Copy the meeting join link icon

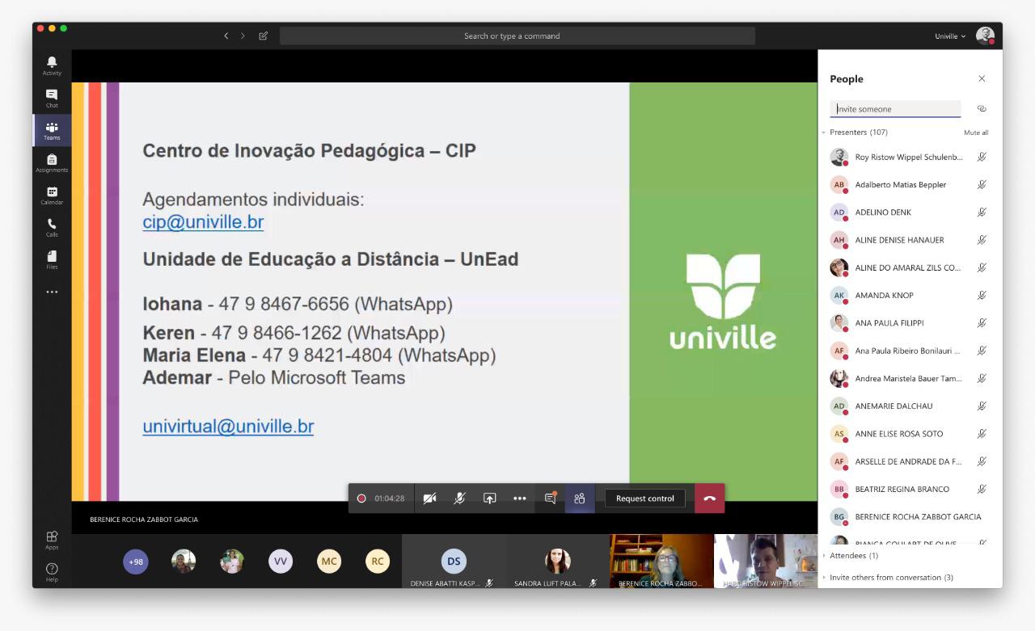982,109
